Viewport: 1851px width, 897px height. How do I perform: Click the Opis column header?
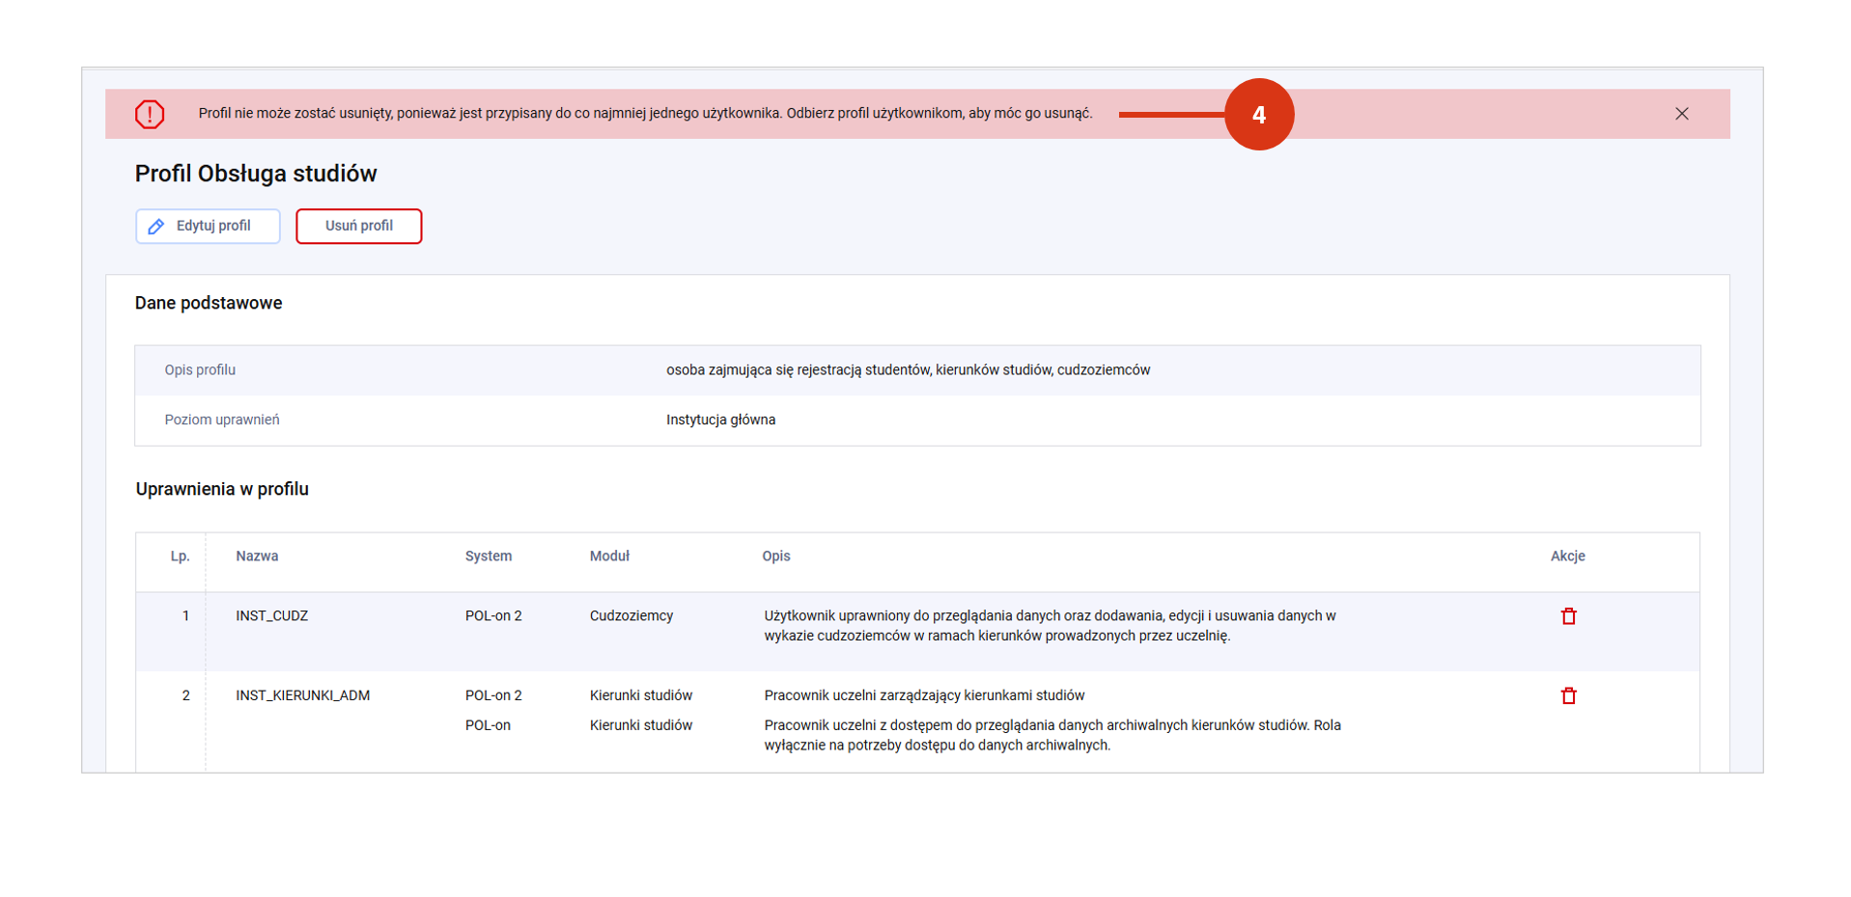[x=776, y=556]
